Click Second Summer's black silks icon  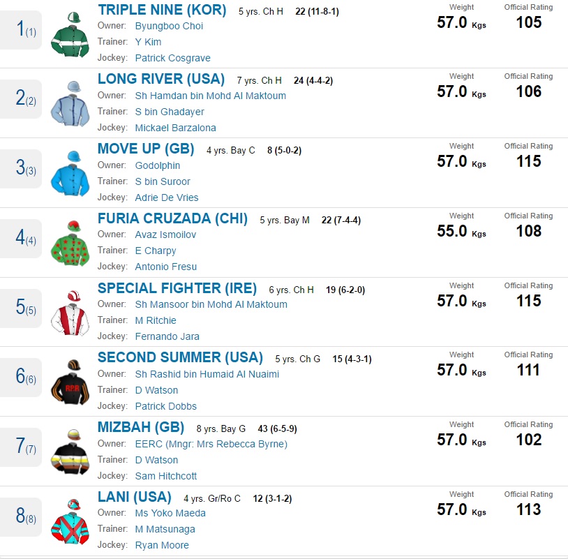70,382
